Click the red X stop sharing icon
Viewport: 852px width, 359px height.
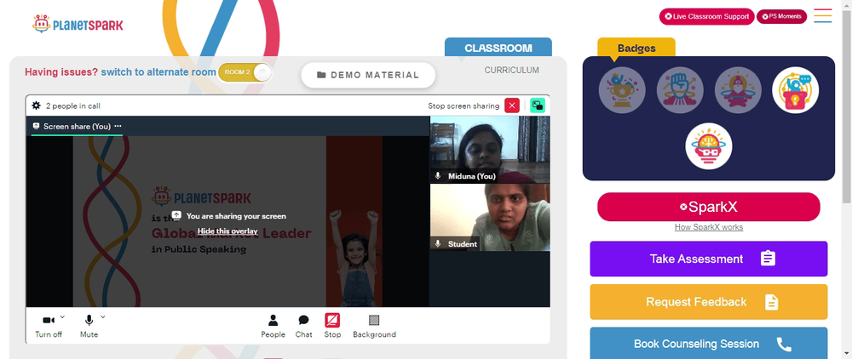(x=512, y=105)
